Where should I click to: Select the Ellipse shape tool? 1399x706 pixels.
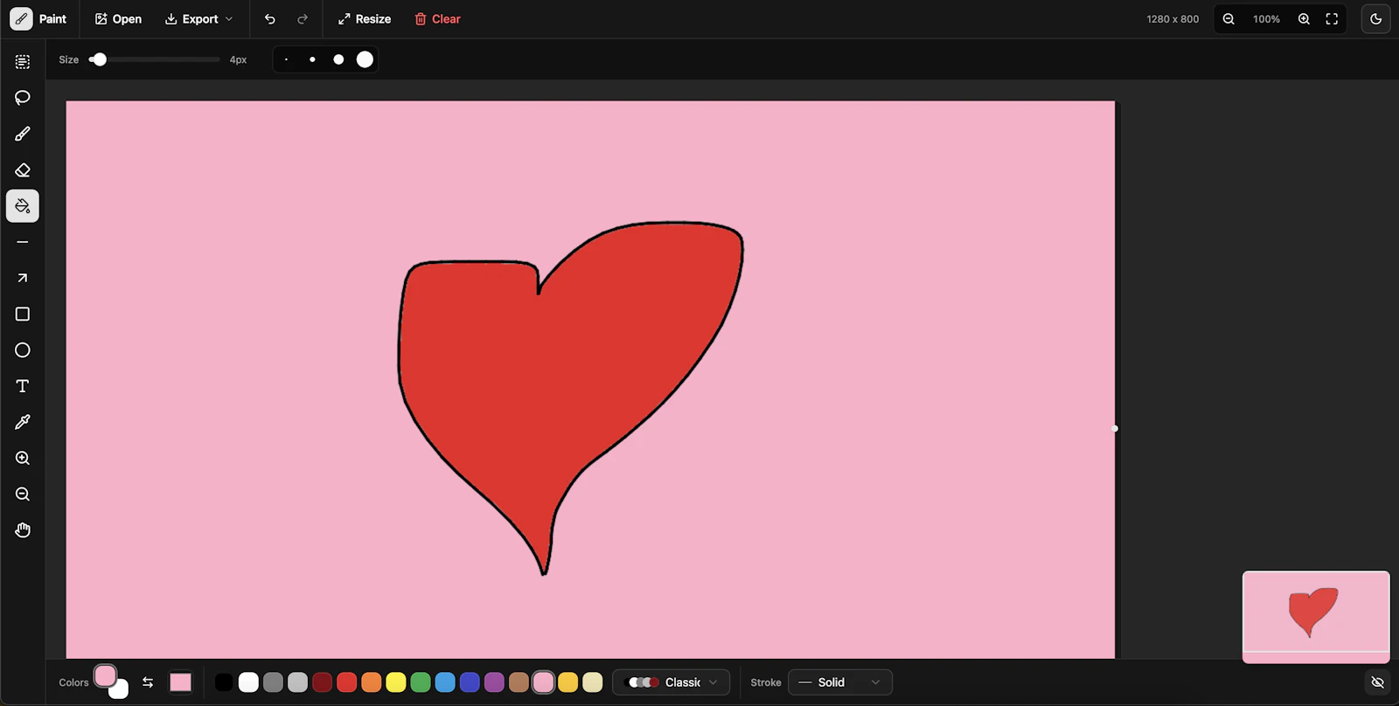click(x=23, y=350)
